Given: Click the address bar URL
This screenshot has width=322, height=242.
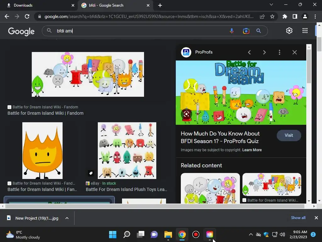Looking at the screenshot, I should [149, 16].
